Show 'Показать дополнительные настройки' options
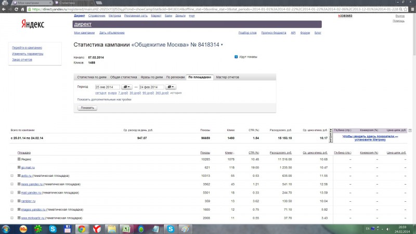This screenshot has height=234, width=416. pos(104,99)
